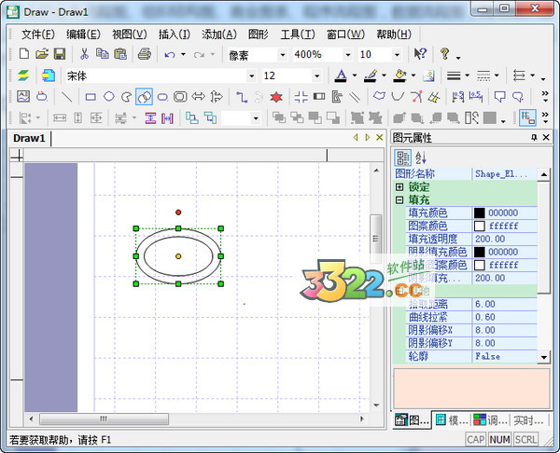Expand the 锁定 property group

[399, 186]
